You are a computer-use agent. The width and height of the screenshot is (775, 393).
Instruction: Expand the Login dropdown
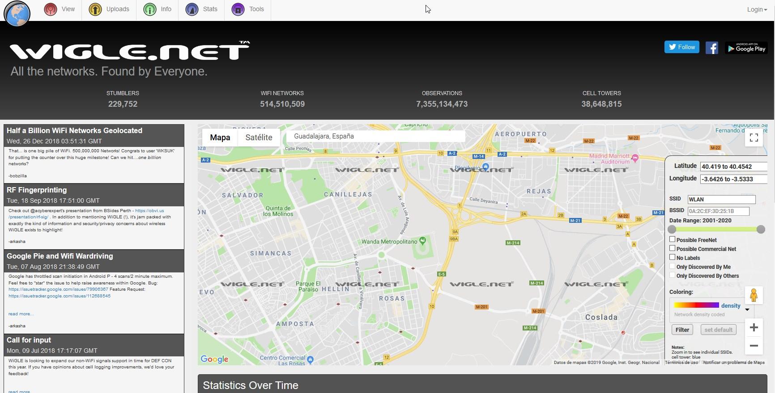click(757, 9)
